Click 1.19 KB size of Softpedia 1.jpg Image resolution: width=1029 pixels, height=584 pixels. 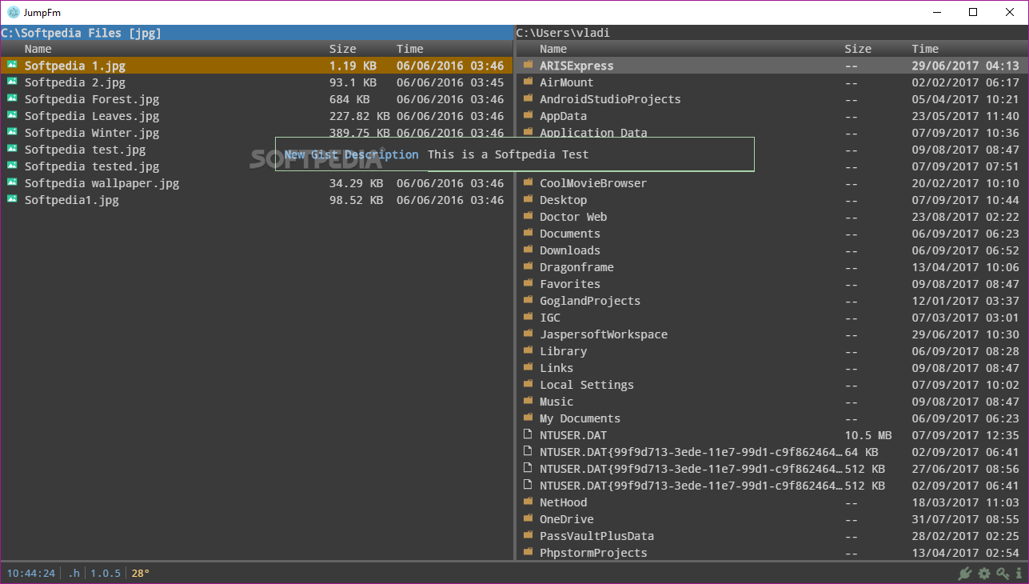click(353, 66)
